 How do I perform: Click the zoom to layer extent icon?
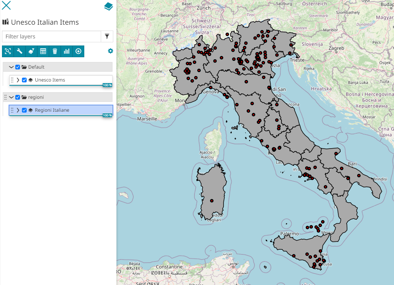8,51
